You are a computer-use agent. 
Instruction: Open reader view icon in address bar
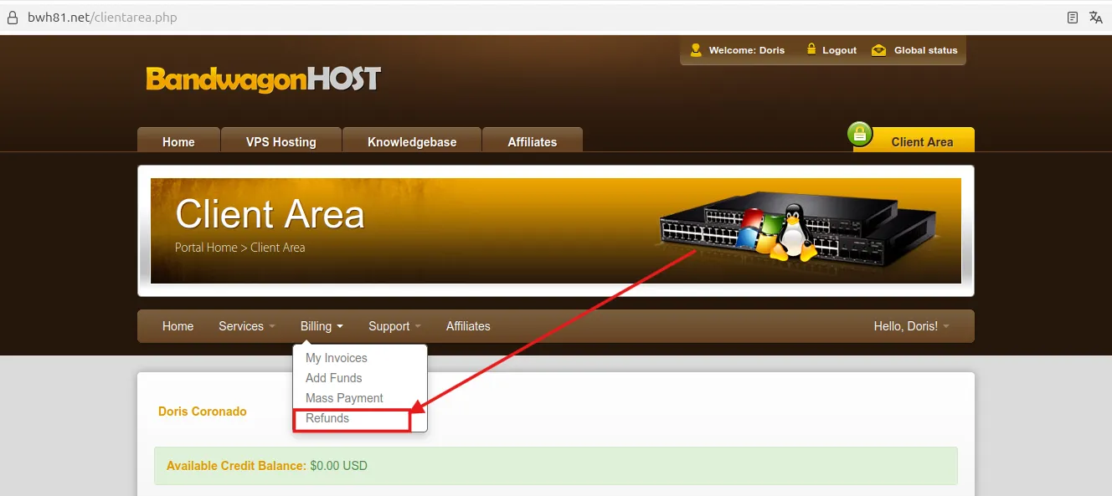1073,18
